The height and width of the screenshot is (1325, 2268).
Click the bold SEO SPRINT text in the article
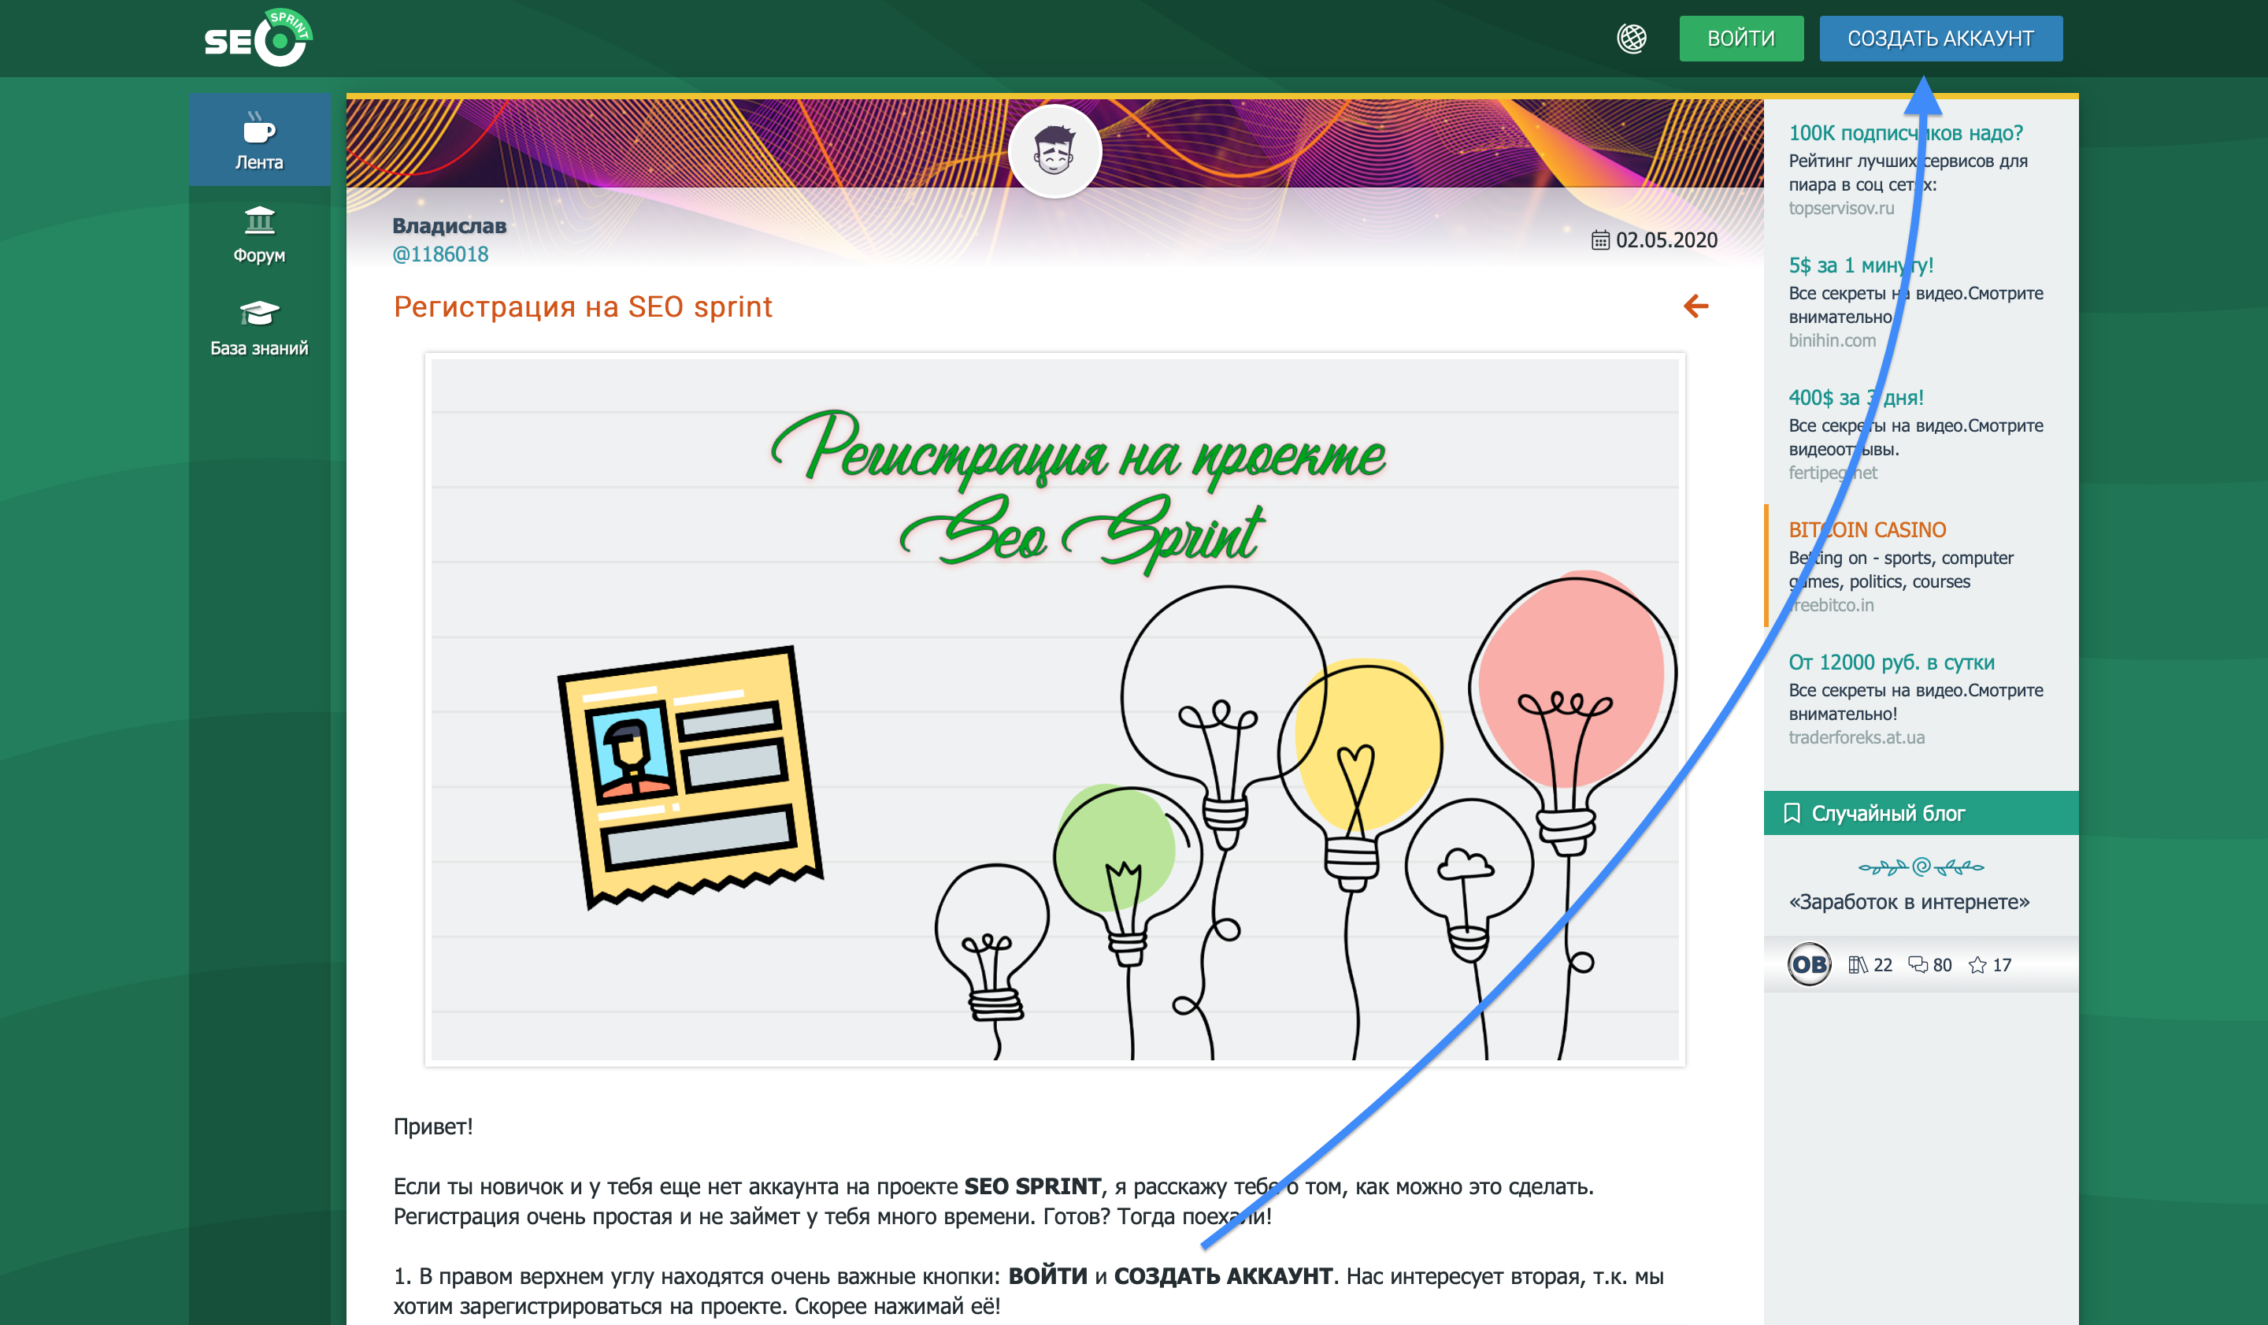pos(1032,1186)
